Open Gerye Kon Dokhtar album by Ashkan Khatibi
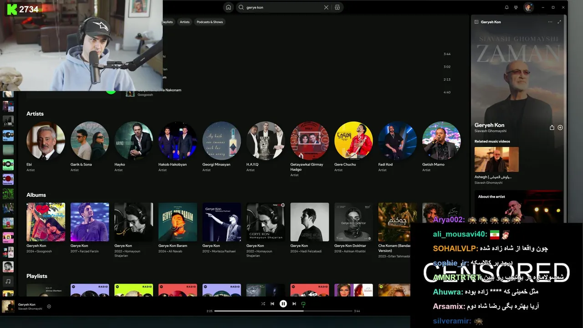The height and width of the screenshot is (328, 583). pyautogui.click(x=353, y=222)
